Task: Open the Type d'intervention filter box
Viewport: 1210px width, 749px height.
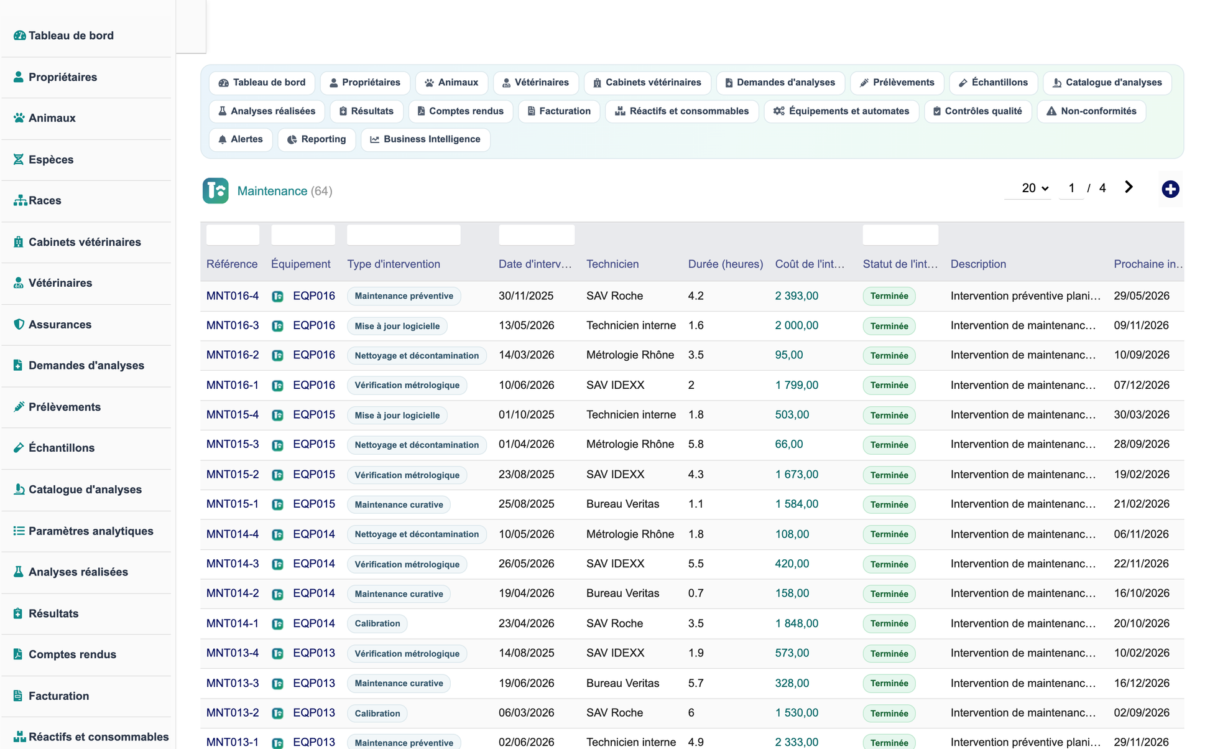Action: [x=404, y=235]
